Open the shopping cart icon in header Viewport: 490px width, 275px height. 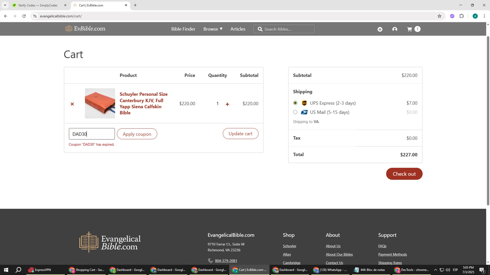click(410, 29)
